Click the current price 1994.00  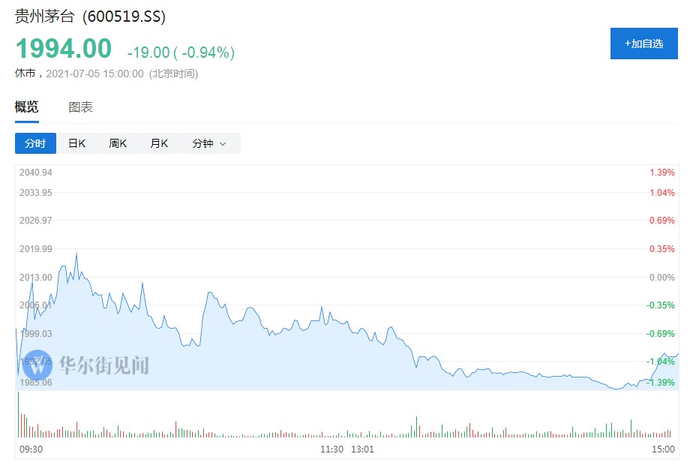[x=64, y=49]
